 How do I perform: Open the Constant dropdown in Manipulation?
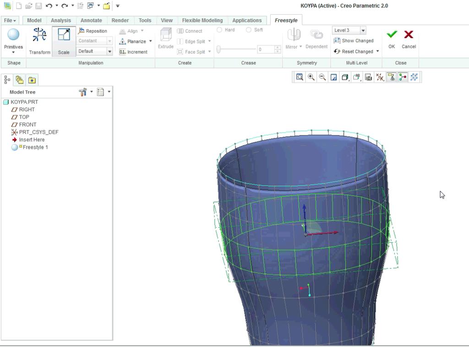point(109,41)
